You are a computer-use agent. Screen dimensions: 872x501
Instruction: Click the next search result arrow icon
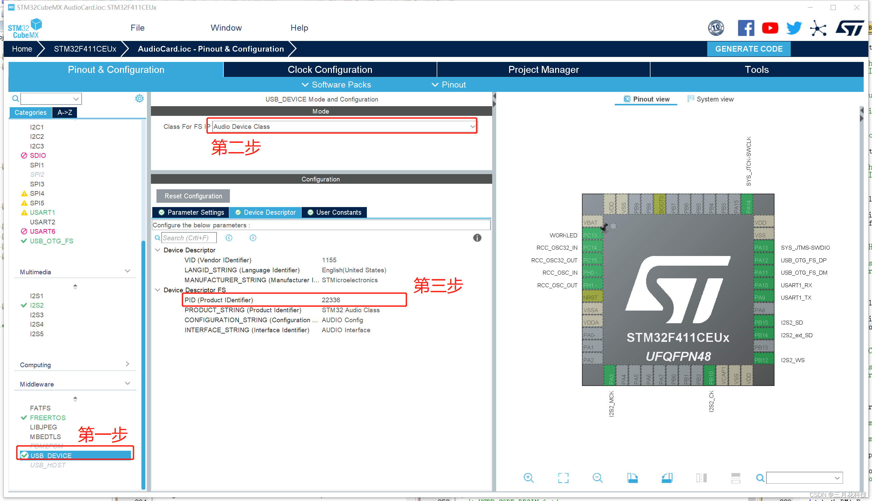253,238
